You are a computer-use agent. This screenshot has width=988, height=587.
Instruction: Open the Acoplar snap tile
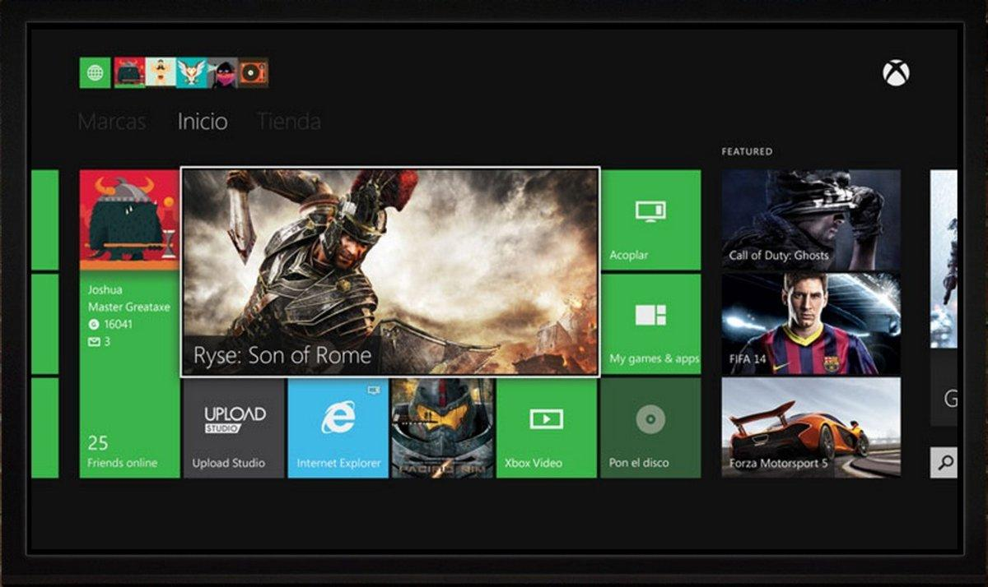651,220
